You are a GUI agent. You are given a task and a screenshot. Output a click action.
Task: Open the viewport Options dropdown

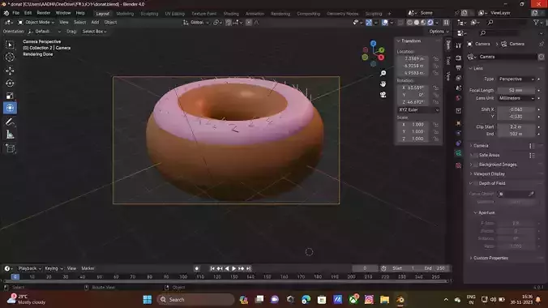pos(439,32)
